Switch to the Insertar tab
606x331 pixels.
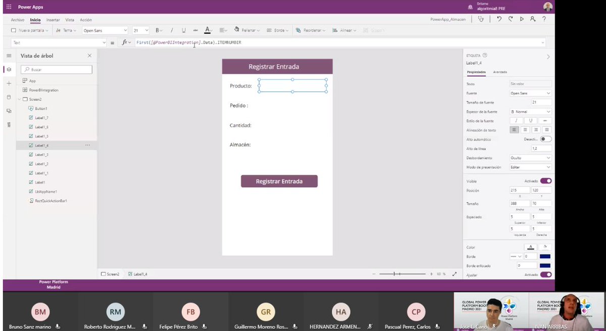pos(53,20)
